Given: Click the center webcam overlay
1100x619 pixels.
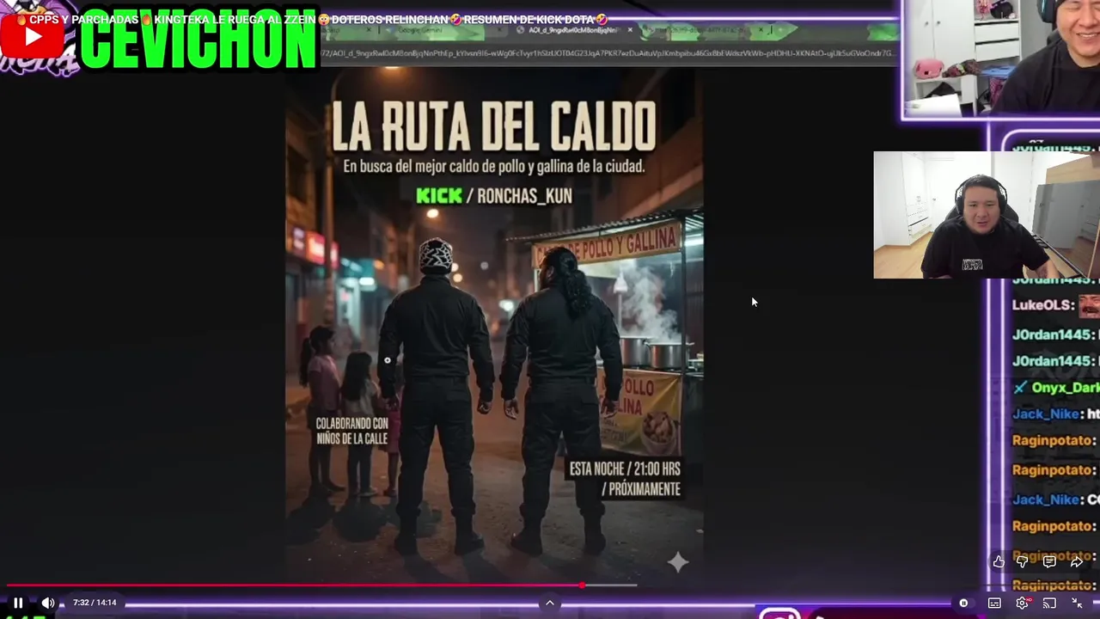Looking at the screenshot, I should point(987,215).
